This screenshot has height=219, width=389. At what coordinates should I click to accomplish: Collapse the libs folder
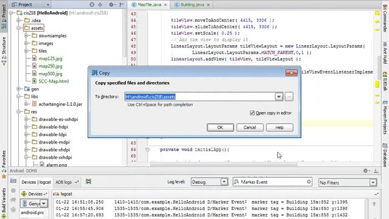[19, 96]
